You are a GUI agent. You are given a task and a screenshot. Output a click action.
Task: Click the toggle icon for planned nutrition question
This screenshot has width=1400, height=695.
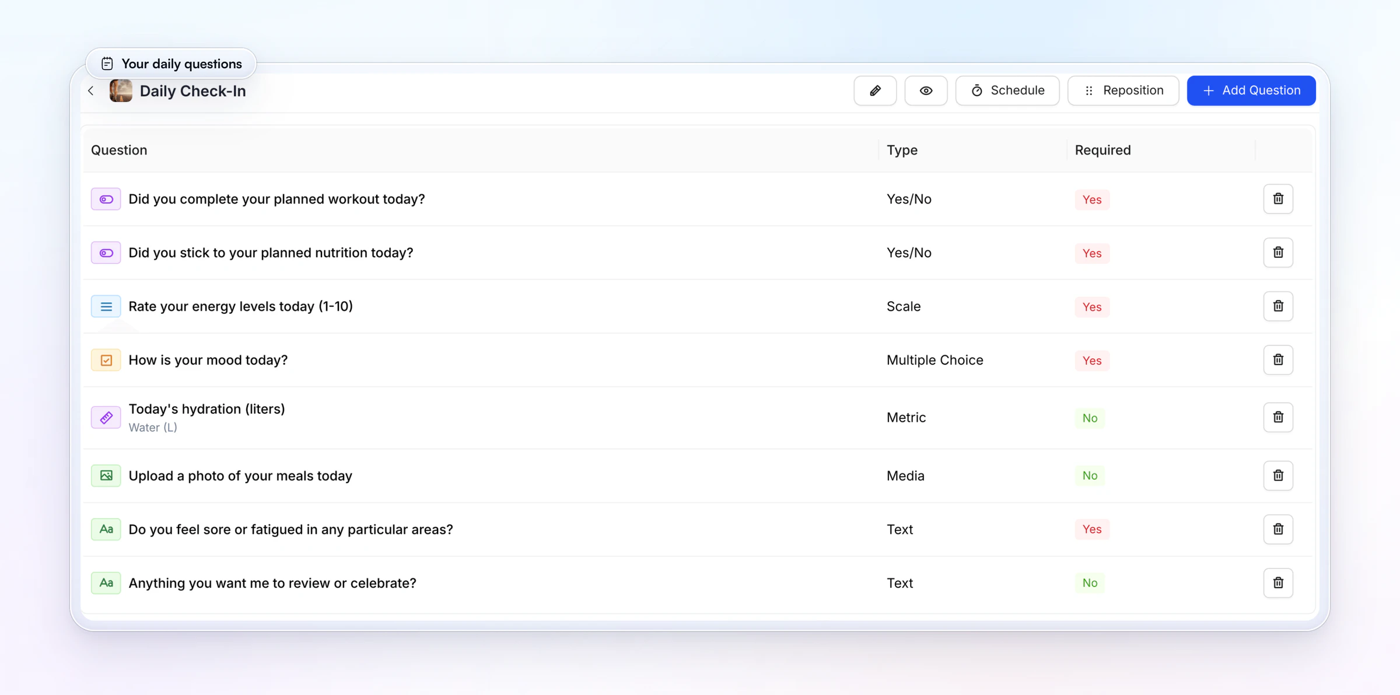(106, 253)
